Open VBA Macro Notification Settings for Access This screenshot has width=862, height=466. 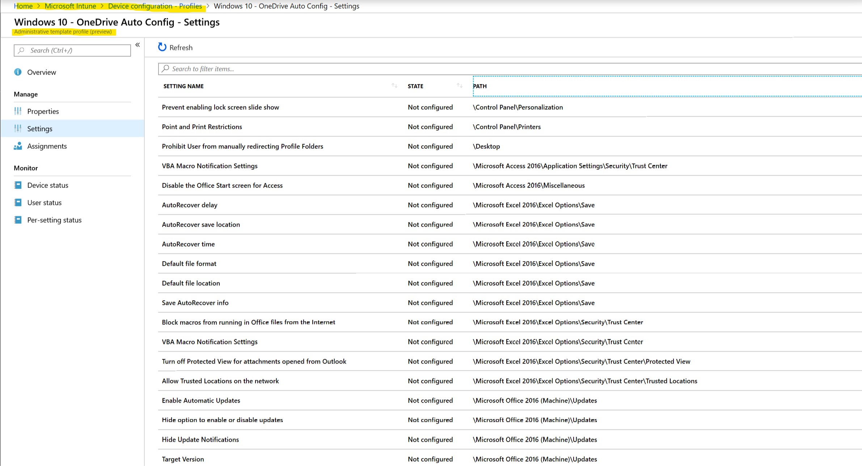210,166
